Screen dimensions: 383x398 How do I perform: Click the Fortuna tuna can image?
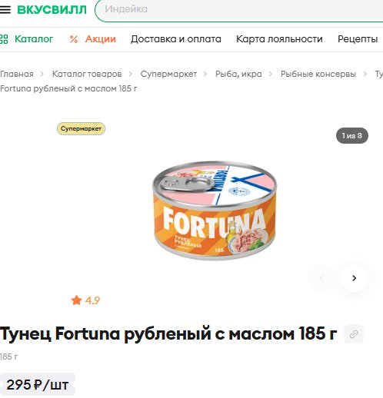click(215, 211)
